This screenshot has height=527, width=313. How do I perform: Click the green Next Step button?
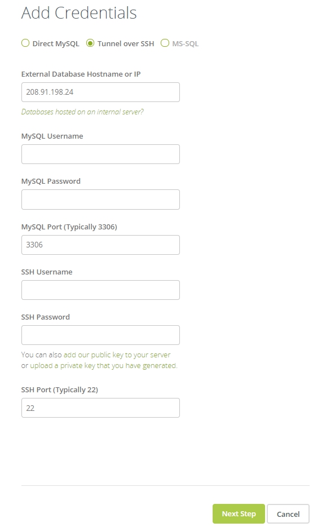pyautogui.click(x=239, y=514)
